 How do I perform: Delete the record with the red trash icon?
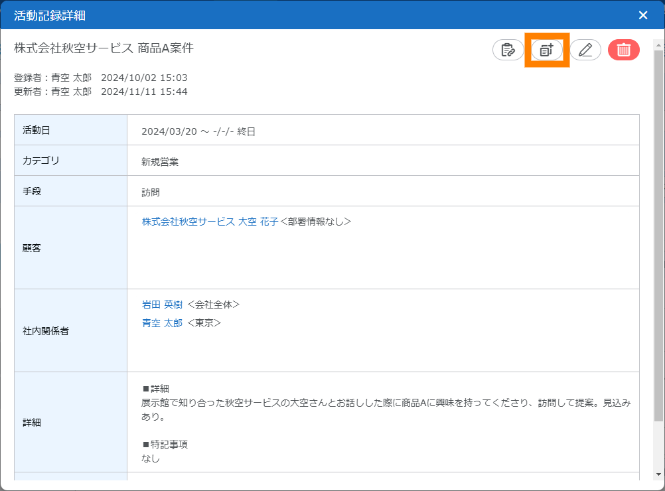pos(624,50)
